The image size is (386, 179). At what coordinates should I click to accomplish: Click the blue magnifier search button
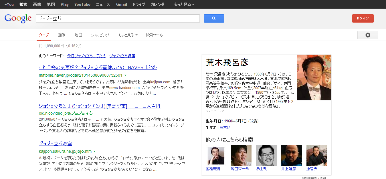click(214, 18)
